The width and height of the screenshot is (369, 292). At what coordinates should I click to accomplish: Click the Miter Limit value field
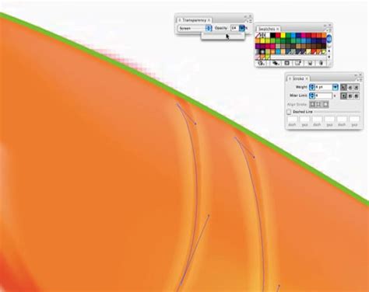coord(324,96)
